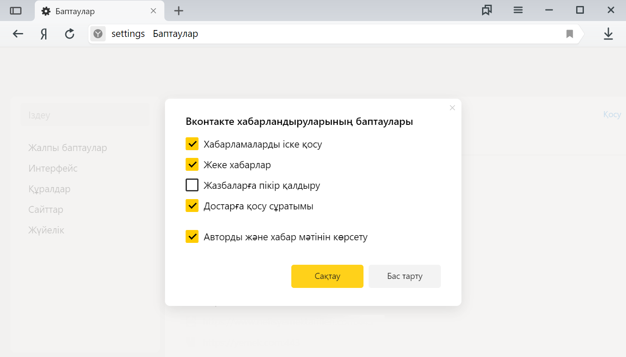626x357 pixels.
Task: Click the Қосу link
Action: [x=612, y=115]
